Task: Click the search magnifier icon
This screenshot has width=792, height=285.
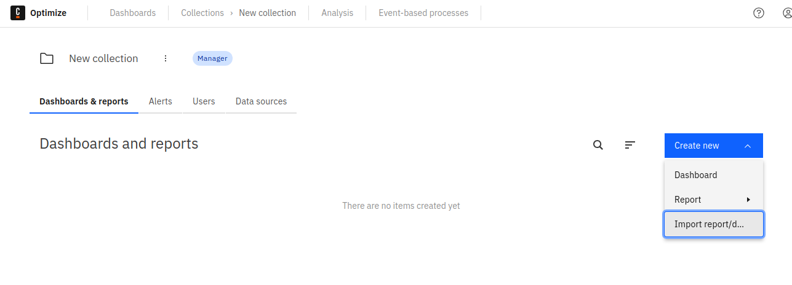Action: (x=598, y=145)
